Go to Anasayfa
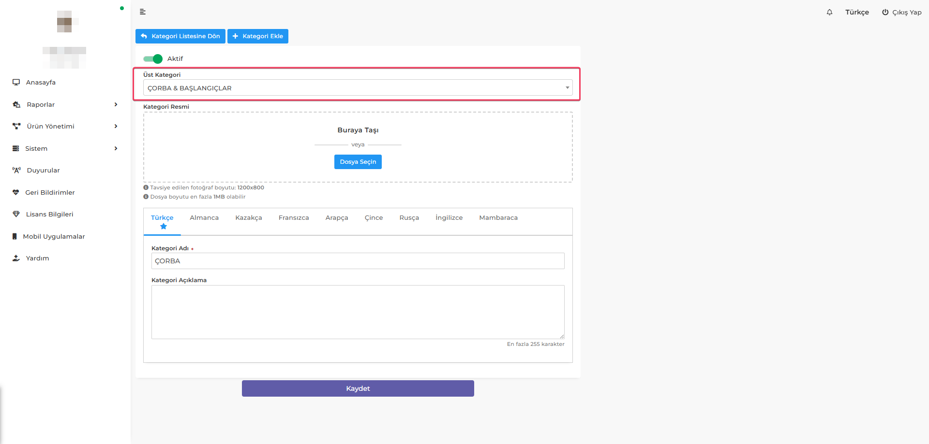 [41, 83]
